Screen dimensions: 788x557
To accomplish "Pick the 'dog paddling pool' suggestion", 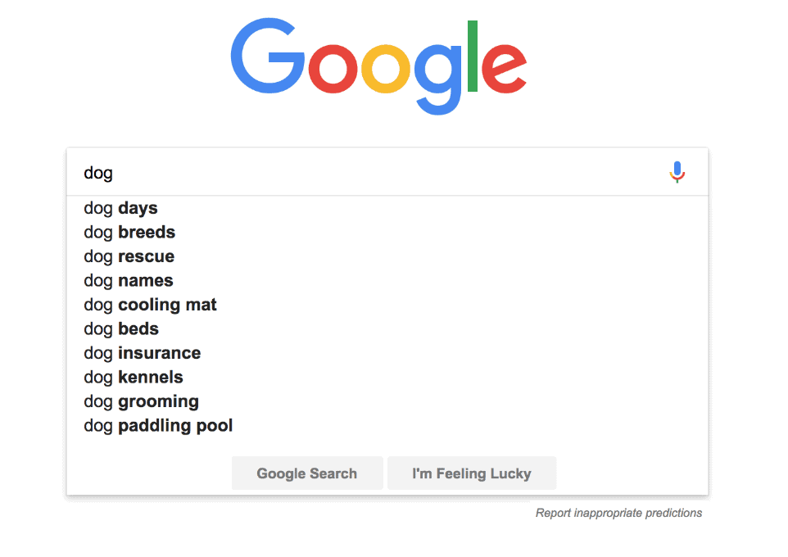I will coord(158,425).
